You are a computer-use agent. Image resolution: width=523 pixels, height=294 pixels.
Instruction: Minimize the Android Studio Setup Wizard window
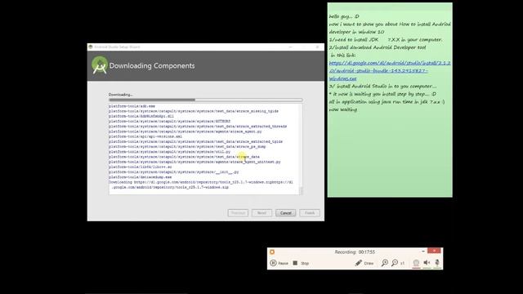[x=291, y=47]
